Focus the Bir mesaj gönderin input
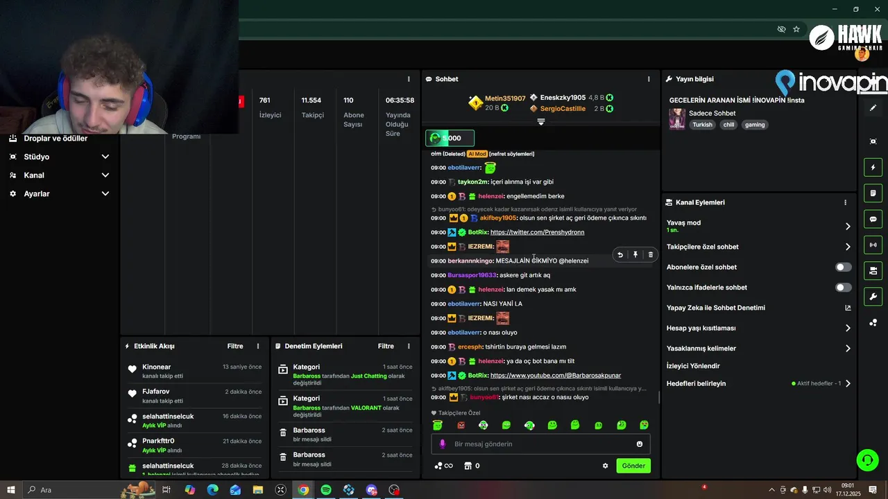Screen dimensions: 888x499 [541, 444]
